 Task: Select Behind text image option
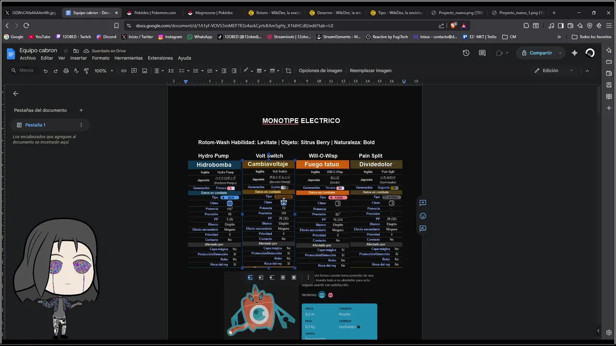point(282,277)
